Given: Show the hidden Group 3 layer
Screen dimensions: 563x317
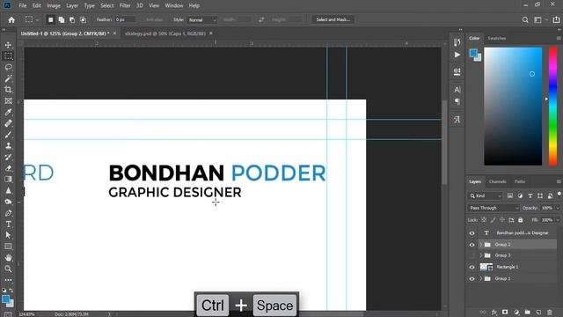Looking at the screenshot, I should click(472, 255).
